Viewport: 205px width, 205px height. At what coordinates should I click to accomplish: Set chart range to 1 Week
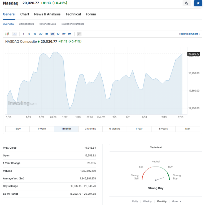[x=42, y=129]
